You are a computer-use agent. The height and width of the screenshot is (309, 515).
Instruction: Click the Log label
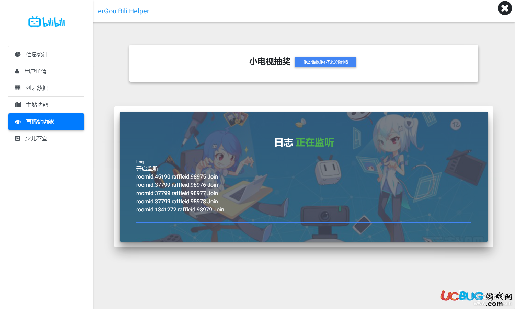tap(140, 162)
